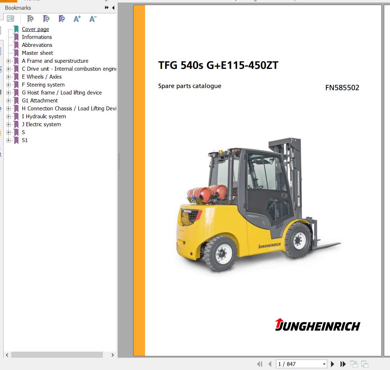Jump to the last page
Image resolution: width=390 pixels, height=370 pixels.
tap(343, 364)
